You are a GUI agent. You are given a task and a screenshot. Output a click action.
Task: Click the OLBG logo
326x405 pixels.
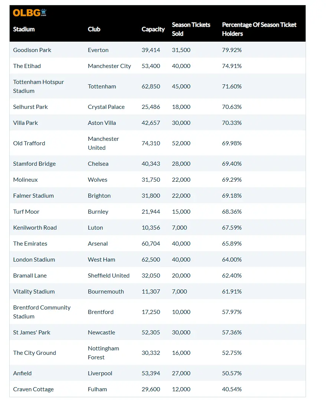(x=30, y=13)
